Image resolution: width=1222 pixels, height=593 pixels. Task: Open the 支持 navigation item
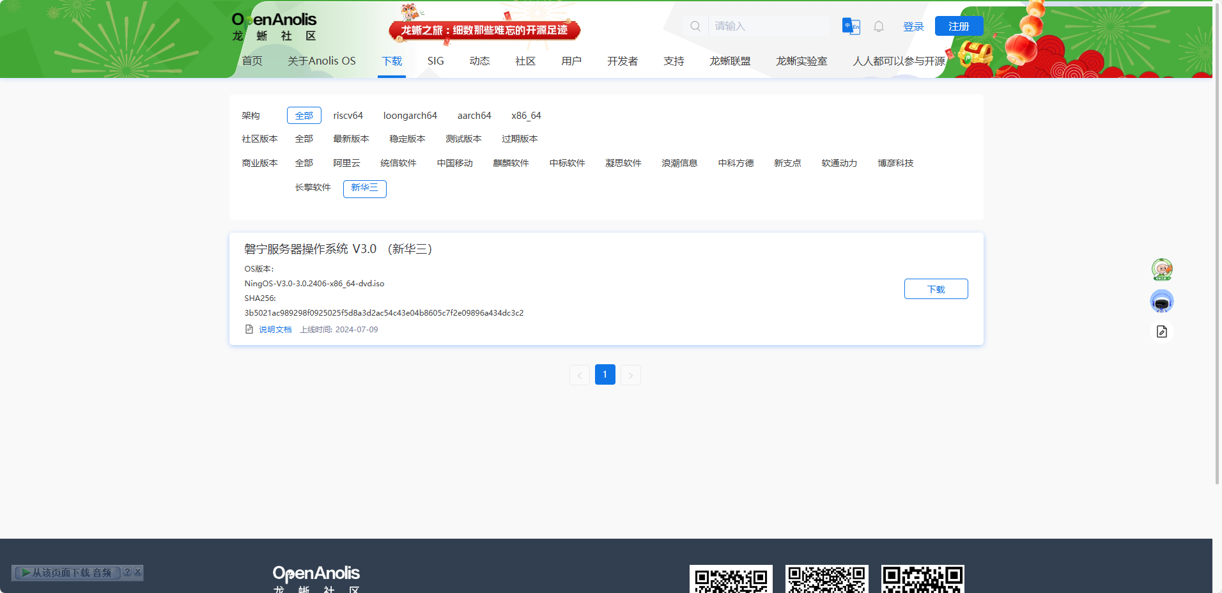(x=674, y=61)
